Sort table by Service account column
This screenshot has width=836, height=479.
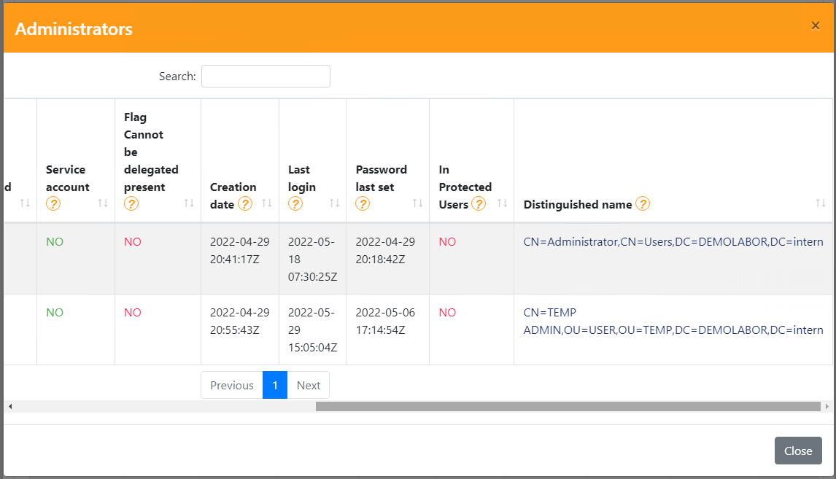[x=103, y=203]
